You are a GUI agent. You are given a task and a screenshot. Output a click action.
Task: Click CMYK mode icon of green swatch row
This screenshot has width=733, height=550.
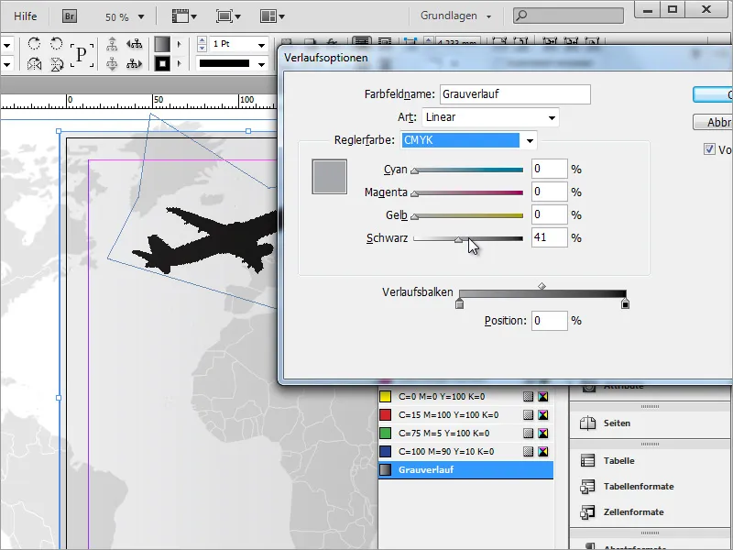(542, 433)
